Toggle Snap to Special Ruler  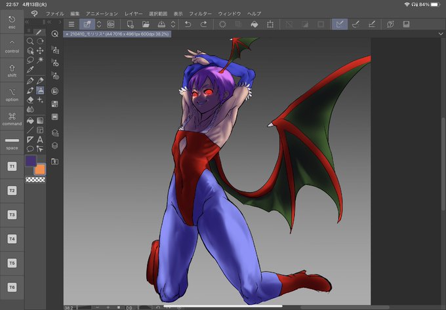coord(355,24)
